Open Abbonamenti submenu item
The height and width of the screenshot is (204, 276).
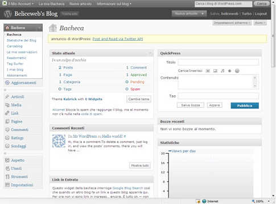coord(17,75)
